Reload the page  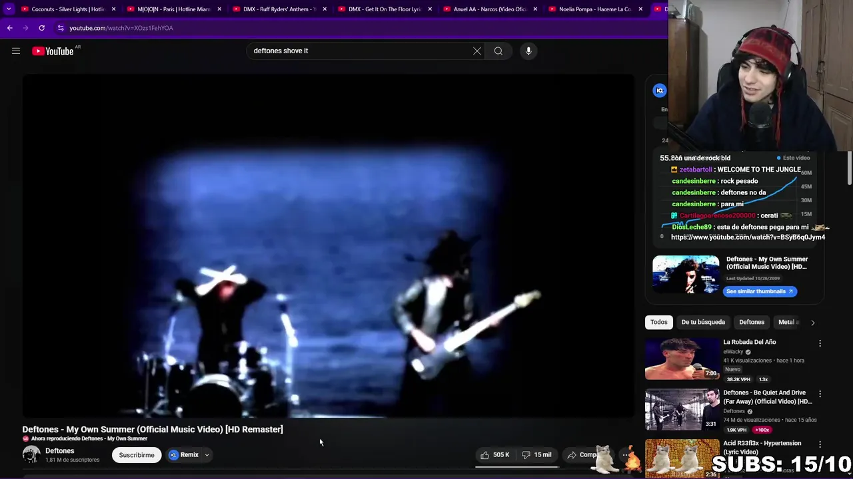coord(41,28)
